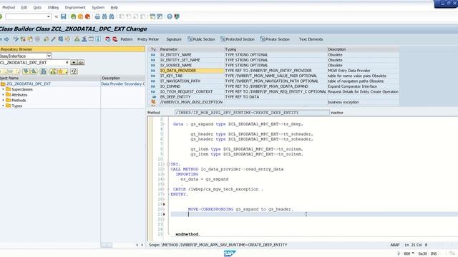Open the Help menu
The width and height of the screenshot is (458, 257).
coord(114,7)
